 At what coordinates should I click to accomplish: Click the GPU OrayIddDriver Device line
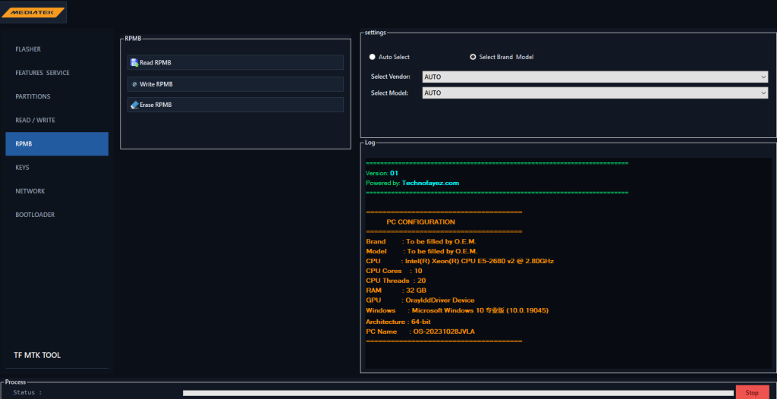(420, 300)
